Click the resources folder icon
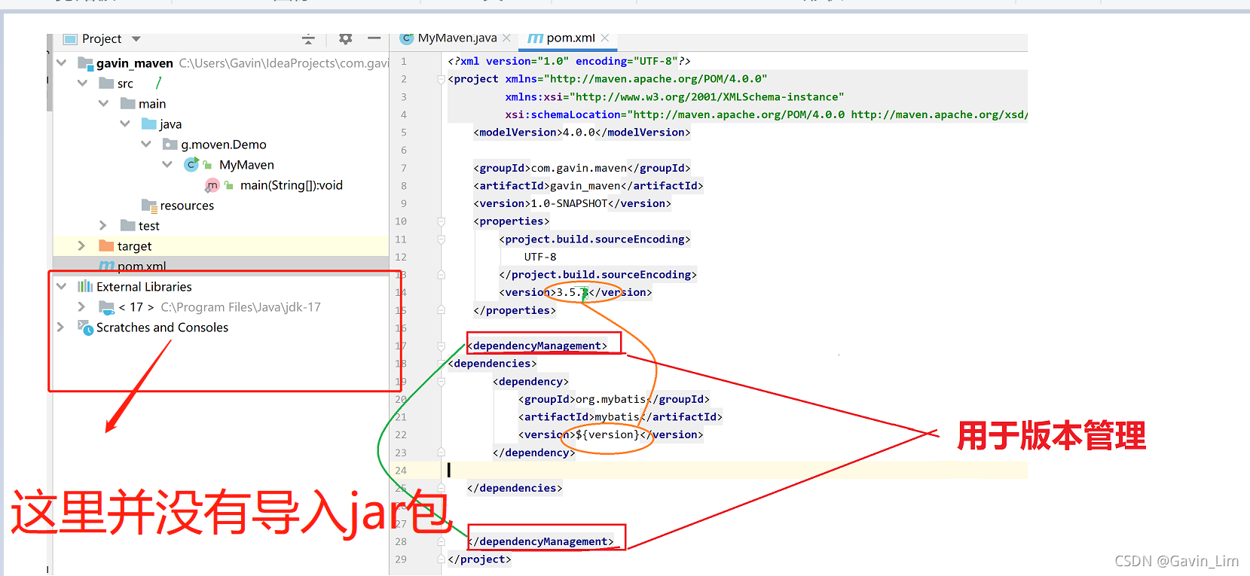The width and height of the screenshot is (1250, 576). (149, 205)
